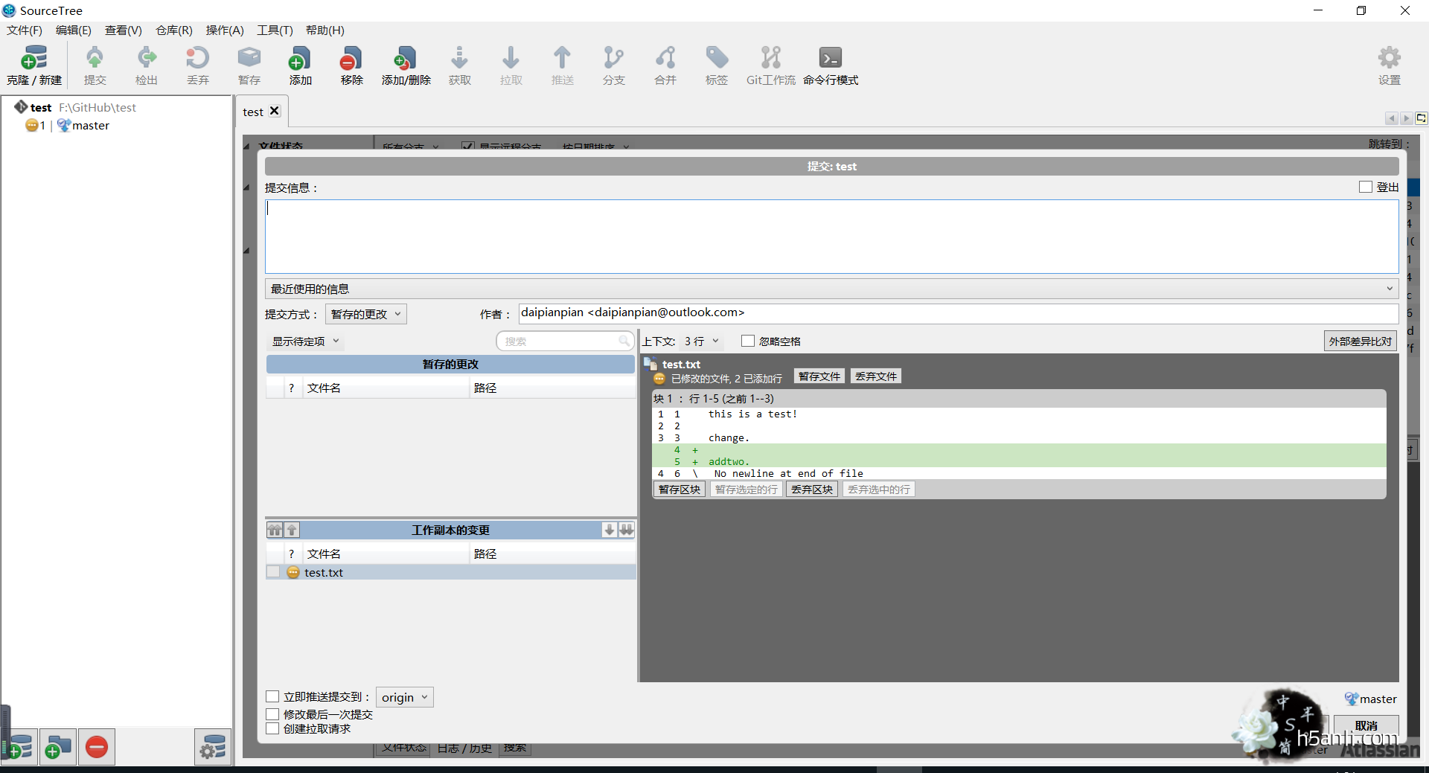Enable 立即推送提交到 checkbox

point(272,696)
